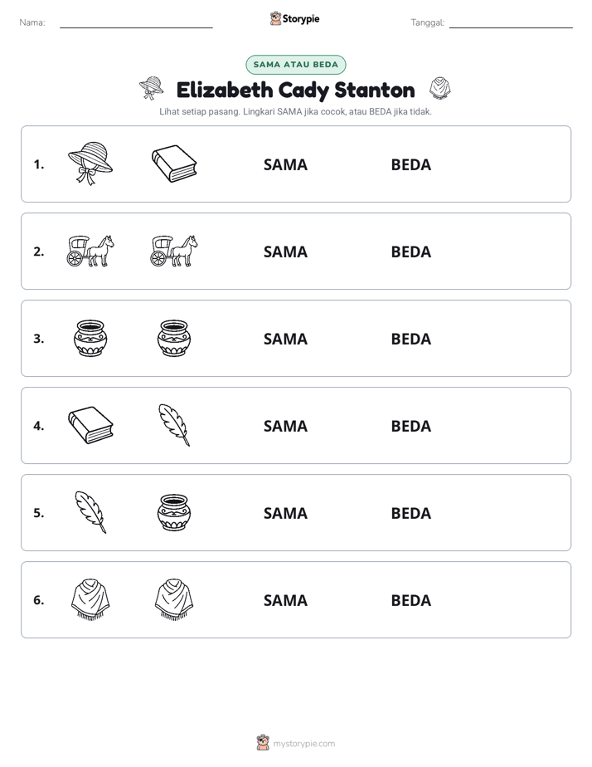Click the book icon in row 1
592x767 pixels.
(174, 164)
